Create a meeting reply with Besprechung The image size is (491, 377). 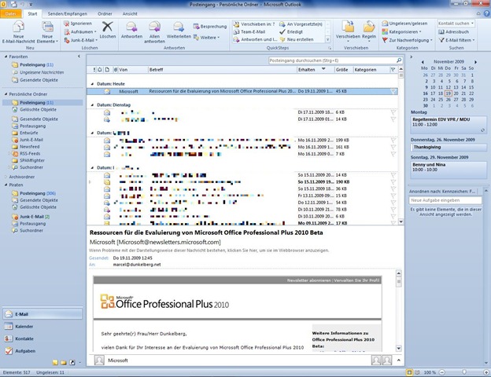(x=210, y=27)
